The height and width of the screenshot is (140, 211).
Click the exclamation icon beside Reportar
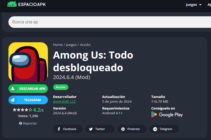pos(20,123)
